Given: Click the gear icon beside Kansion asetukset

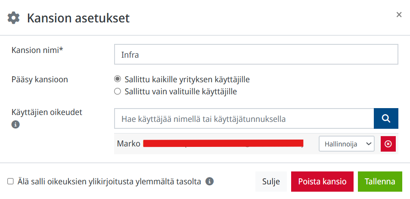Looking at the screenshot, I should tap(13, 18).
